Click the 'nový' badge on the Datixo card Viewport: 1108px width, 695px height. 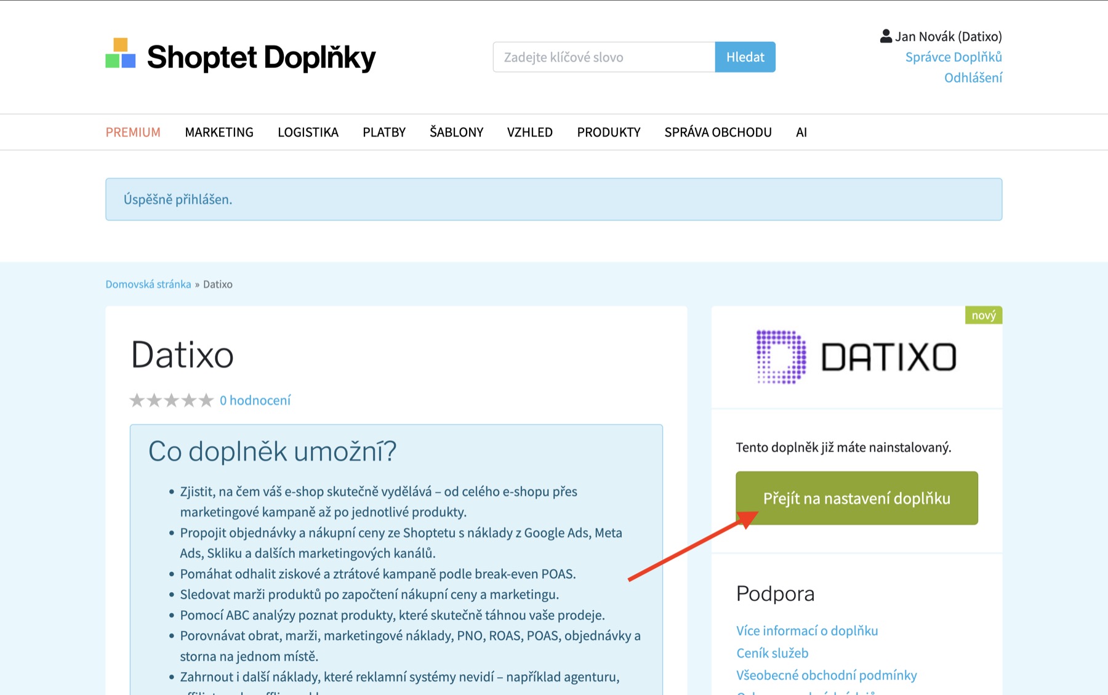click(983, 315)
